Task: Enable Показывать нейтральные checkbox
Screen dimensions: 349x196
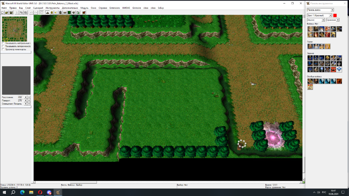Action: [3, 43]
